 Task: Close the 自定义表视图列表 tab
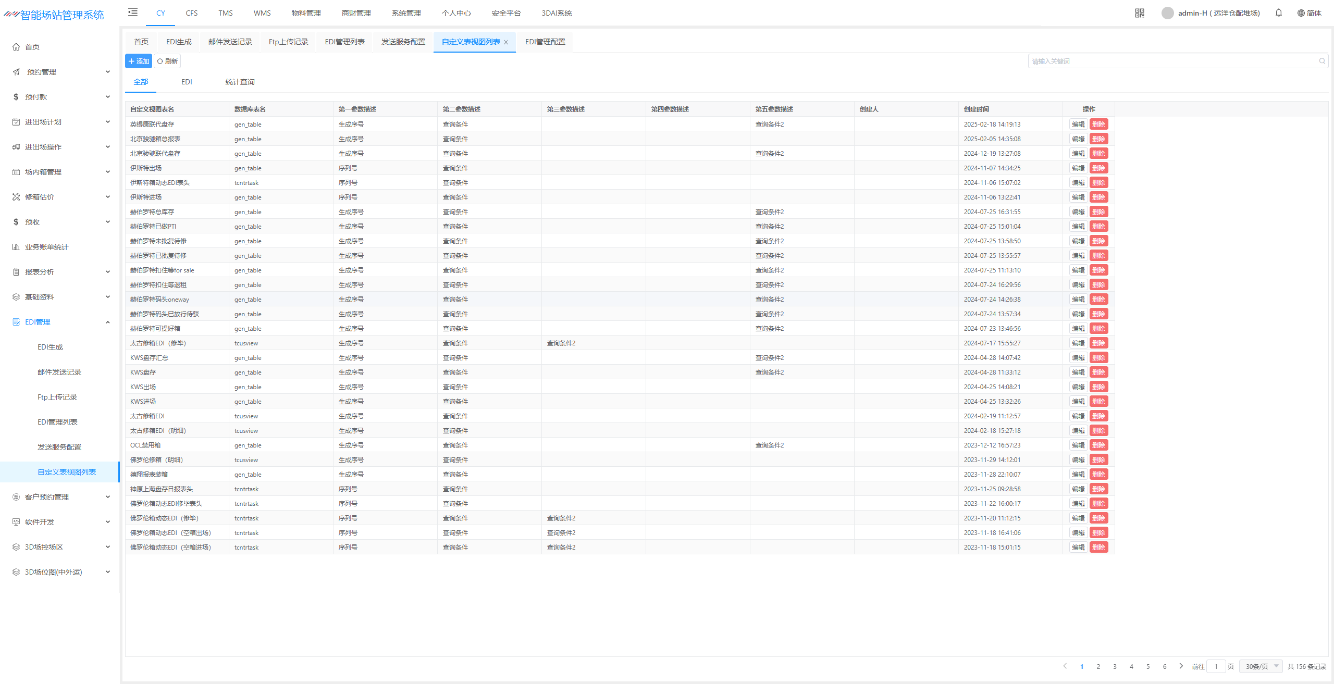[x=505, y=42]
